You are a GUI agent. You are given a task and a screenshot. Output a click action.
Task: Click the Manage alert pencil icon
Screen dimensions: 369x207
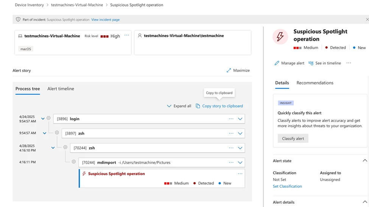[x=277, y=63]
